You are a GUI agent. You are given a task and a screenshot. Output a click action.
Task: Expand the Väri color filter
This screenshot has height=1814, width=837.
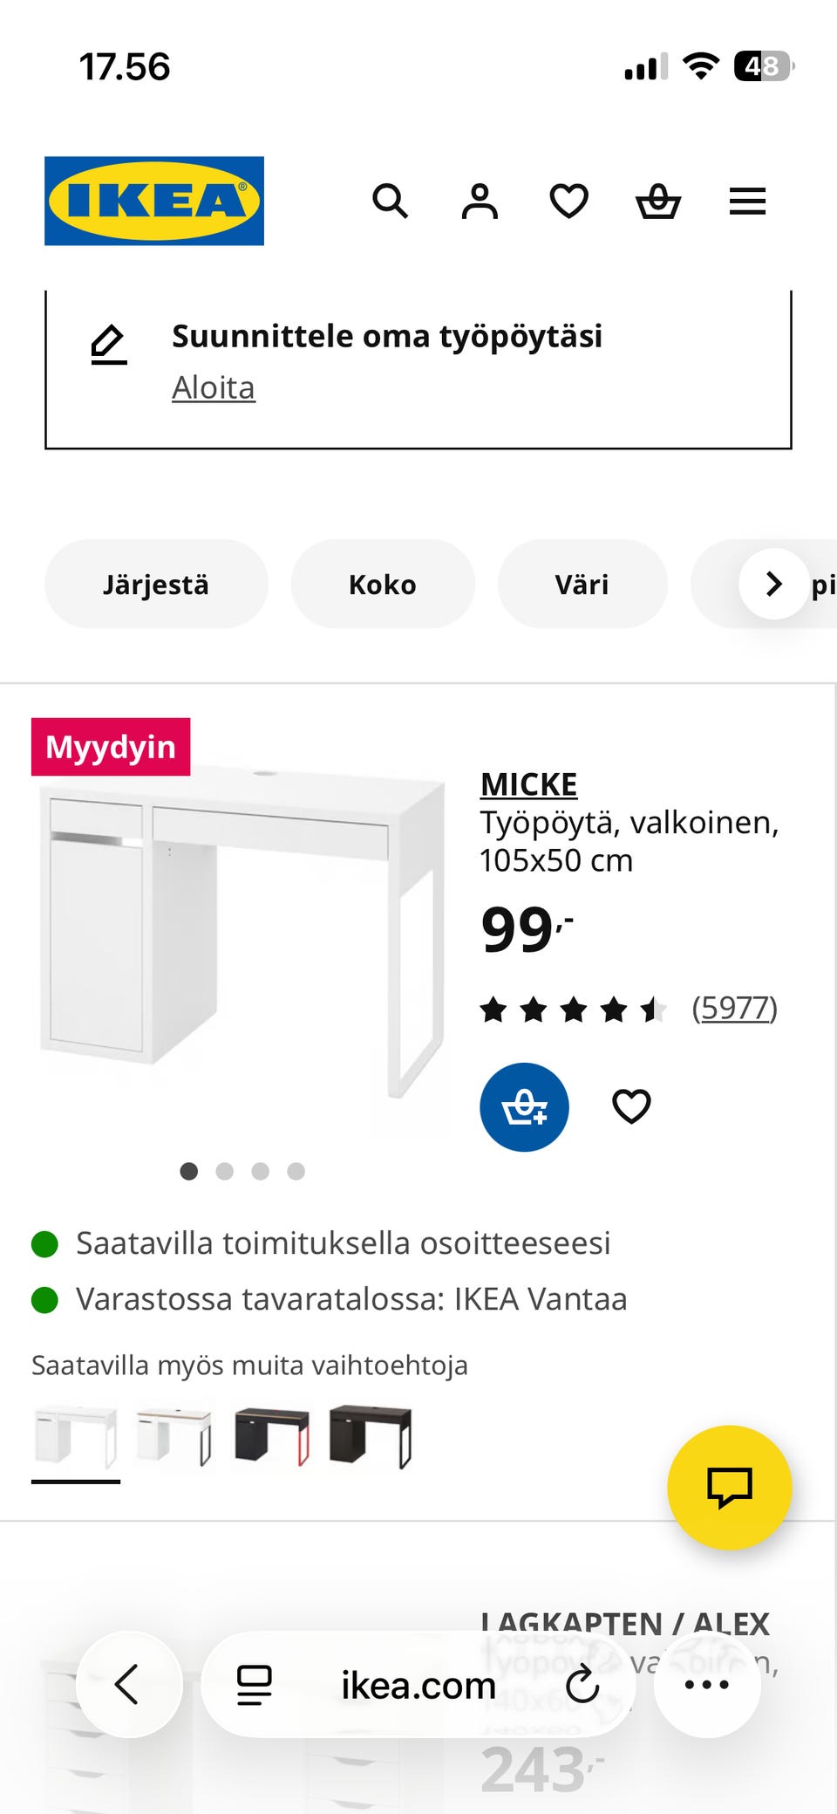point(582,585)
